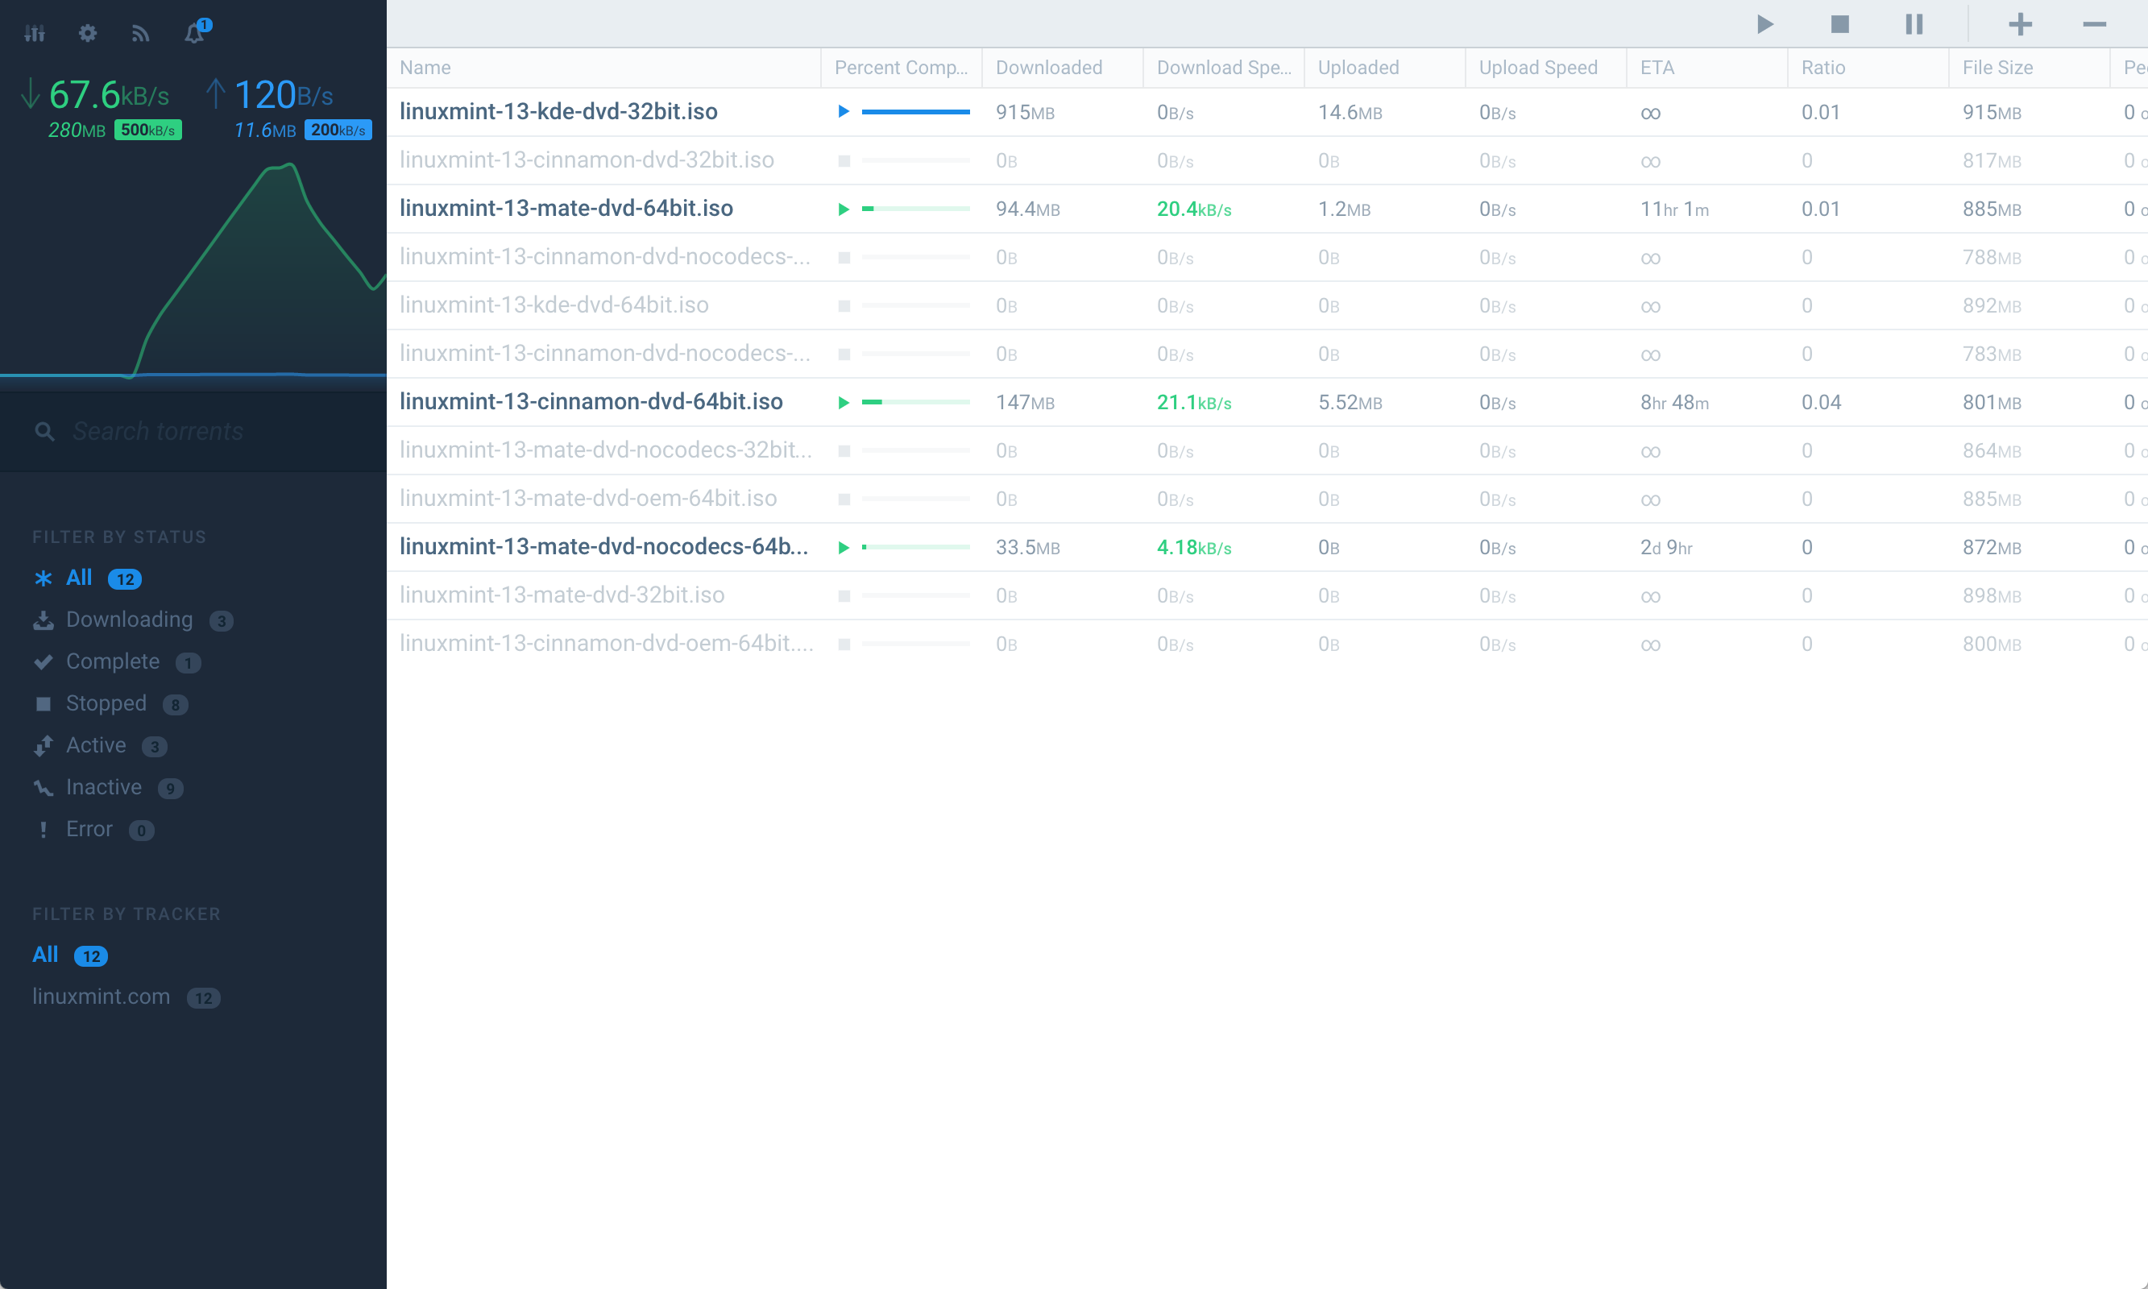Sort by Download Speed column header
The width and height of the screenshot is (2148, 1289).
[1223, 68]
